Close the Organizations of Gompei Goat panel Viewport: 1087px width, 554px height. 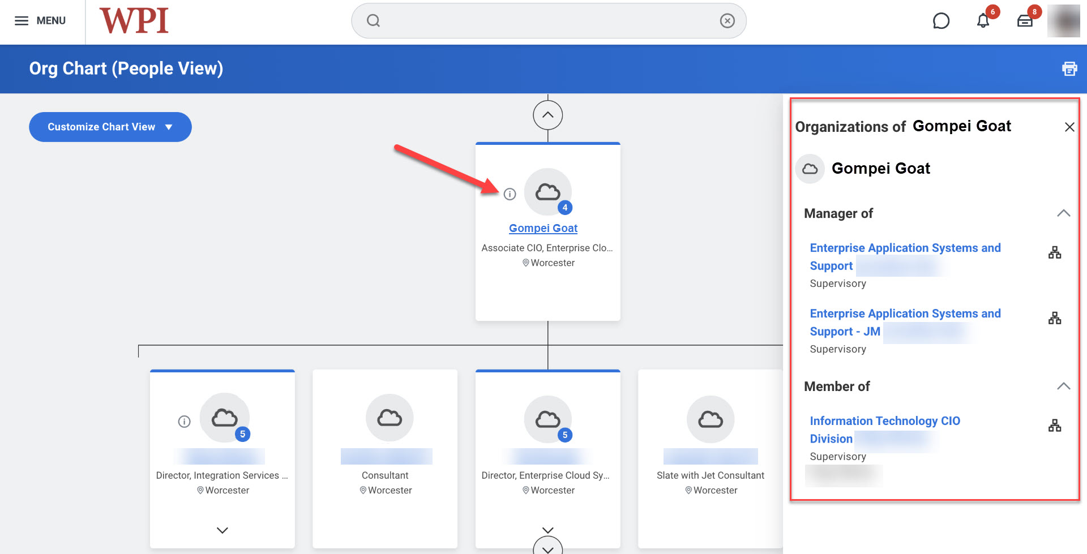point(1069,127)
